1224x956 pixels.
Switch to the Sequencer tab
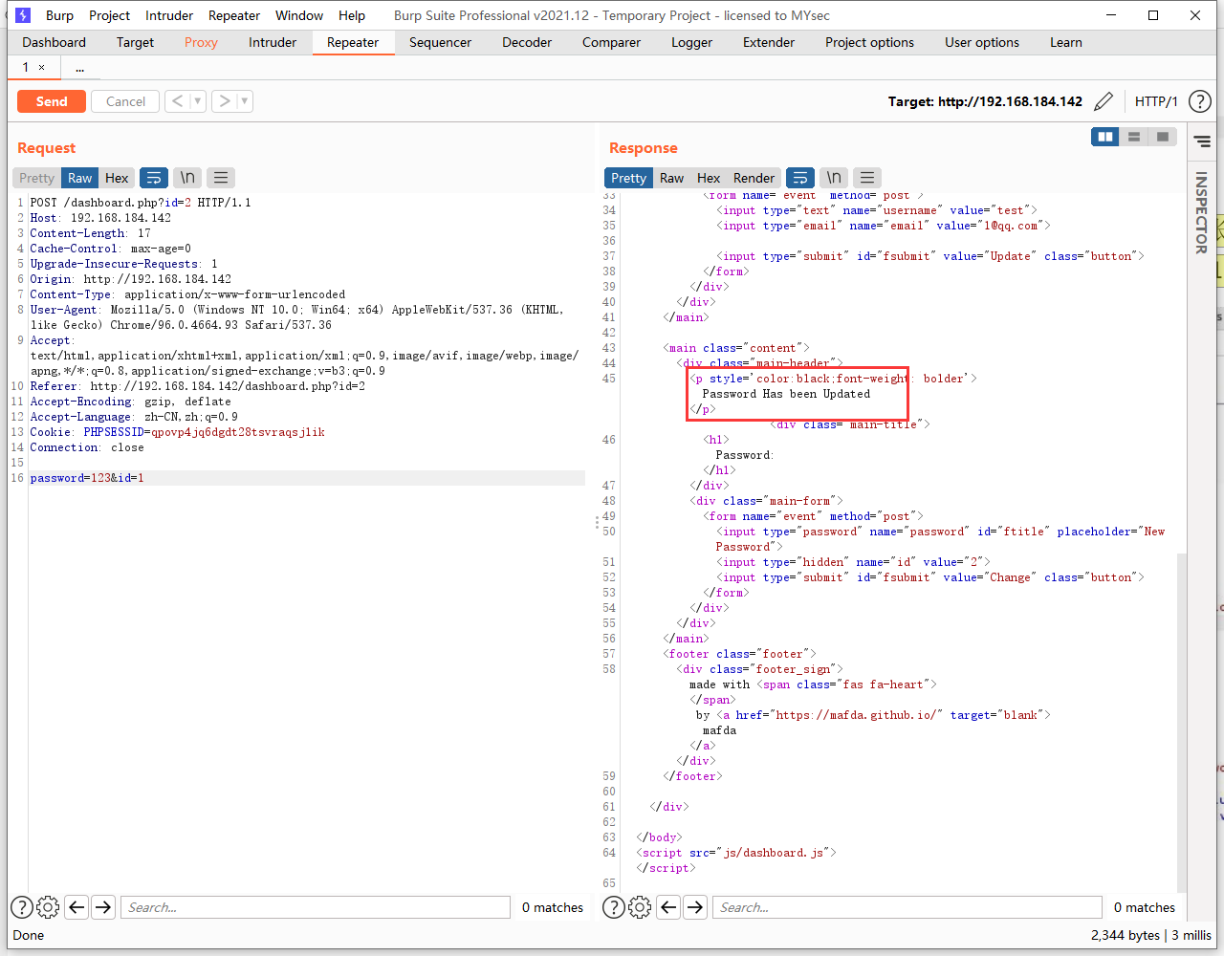[440, 42]
